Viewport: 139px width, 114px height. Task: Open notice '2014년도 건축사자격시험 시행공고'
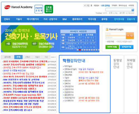[20, 89]
